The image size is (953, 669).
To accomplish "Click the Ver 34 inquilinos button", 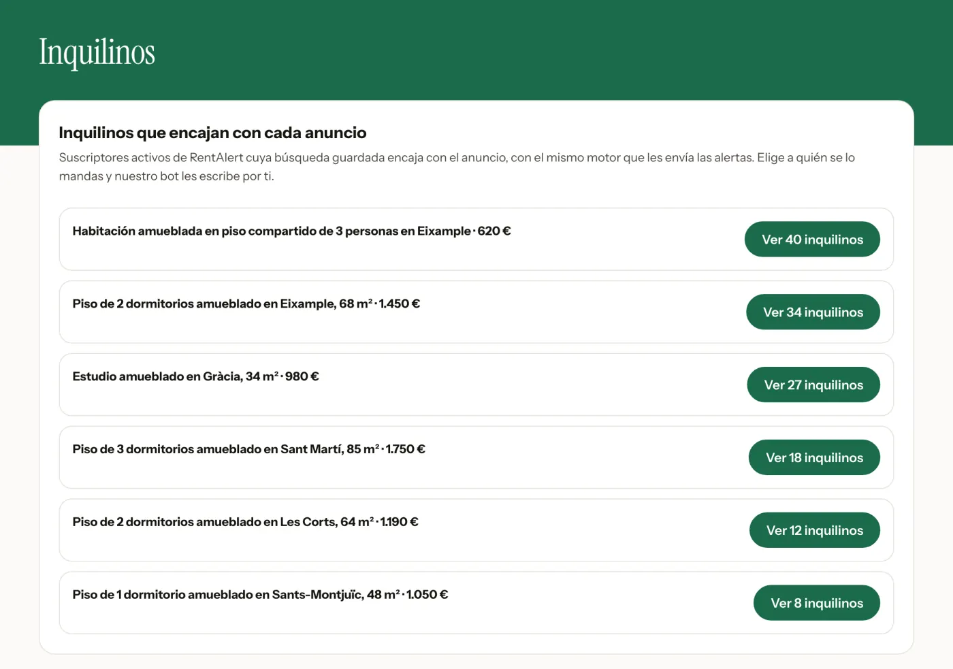I will point(813,312).
